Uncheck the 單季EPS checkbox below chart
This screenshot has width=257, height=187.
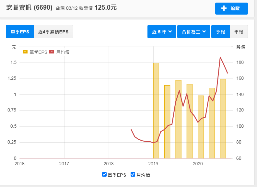[104, 174]
